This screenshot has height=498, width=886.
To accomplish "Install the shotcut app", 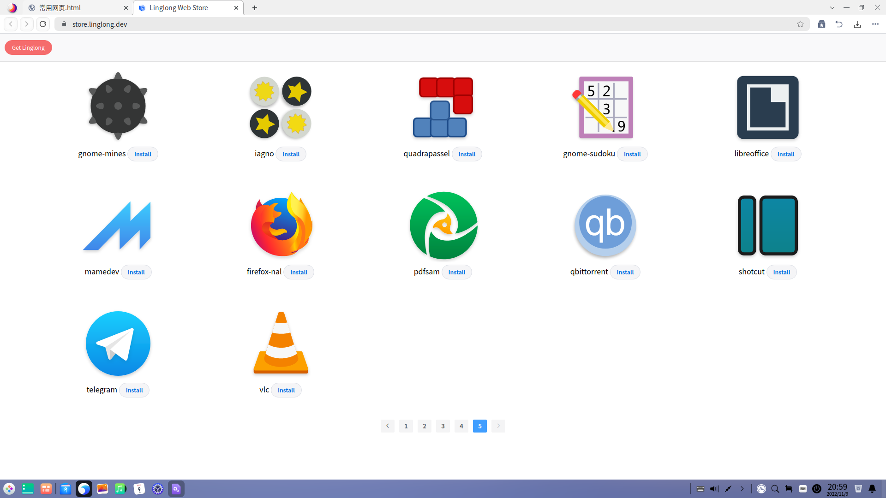I will click(781, 272).
